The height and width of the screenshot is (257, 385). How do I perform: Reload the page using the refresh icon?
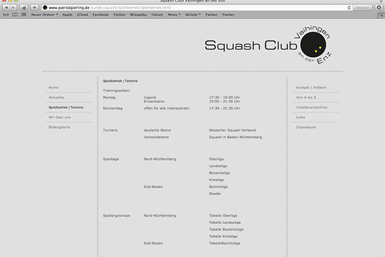click(348, 7)
